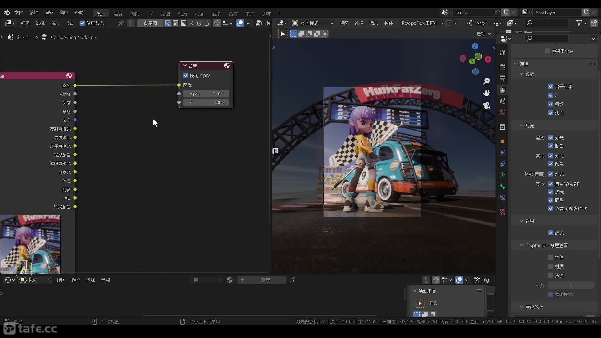Uncheck the Z pass checkbox

[551, 95]
